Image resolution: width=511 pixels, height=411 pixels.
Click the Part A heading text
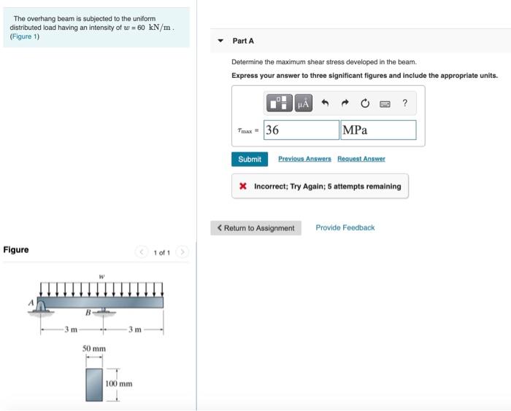pyautogui.click(x=243, y=41)
